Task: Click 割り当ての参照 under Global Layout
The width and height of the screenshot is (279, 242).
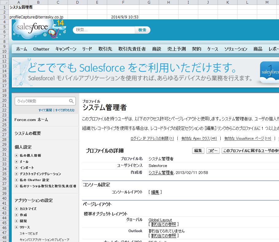Action: [164, 224]
